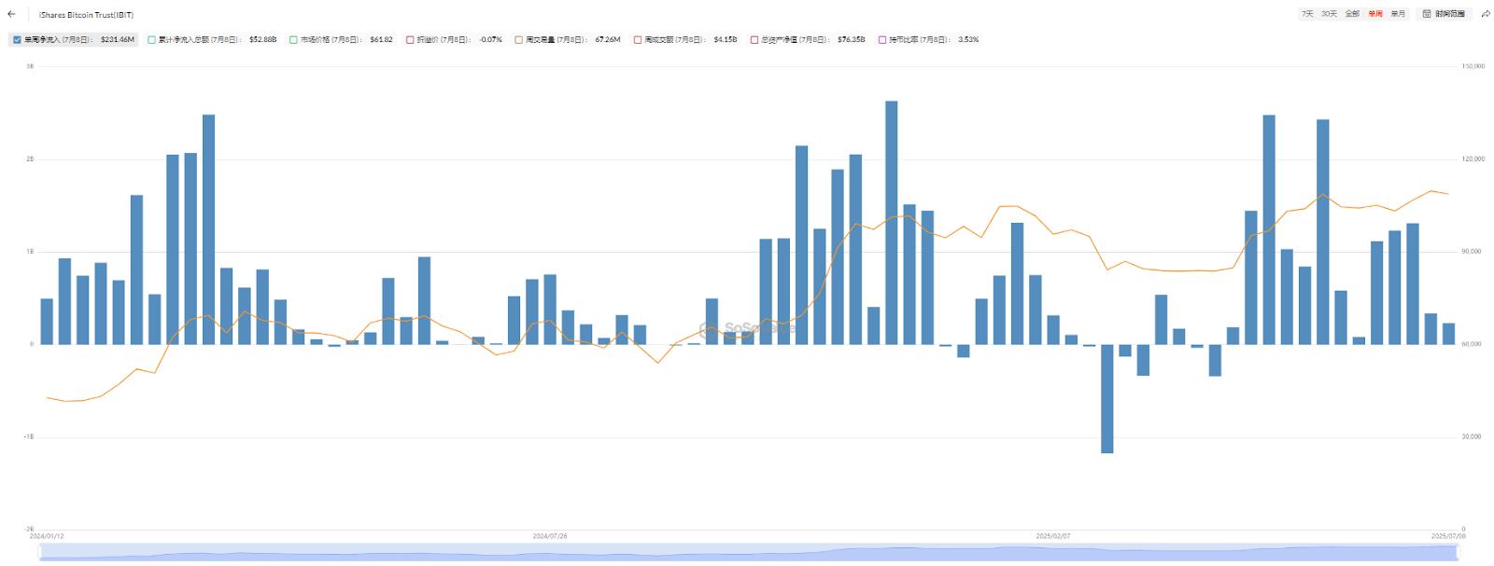Image resolution: width=1494 pixels, height=566 pixels.
Task: Switch to the 30天 time range
Action: tap(1329, 14)
